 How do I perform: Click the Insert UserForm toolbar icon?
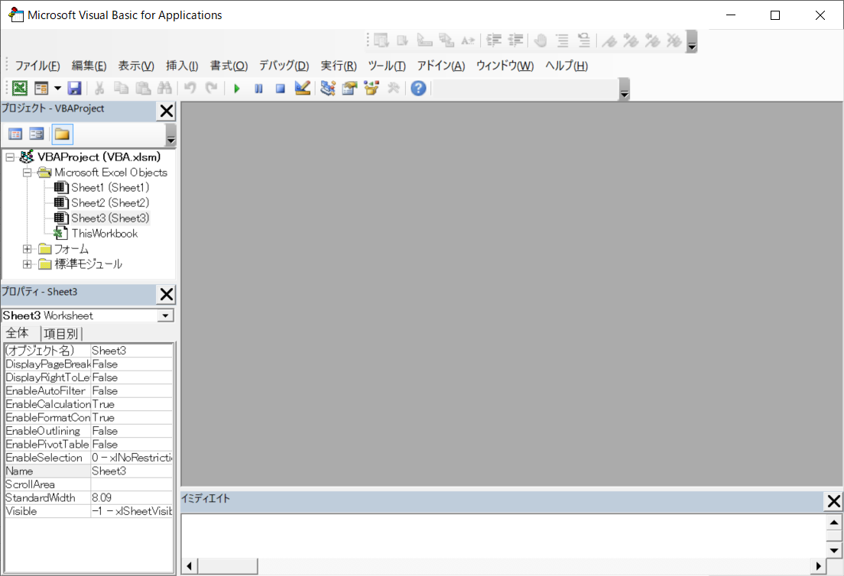pyautogui.click(x=41, y=88)
